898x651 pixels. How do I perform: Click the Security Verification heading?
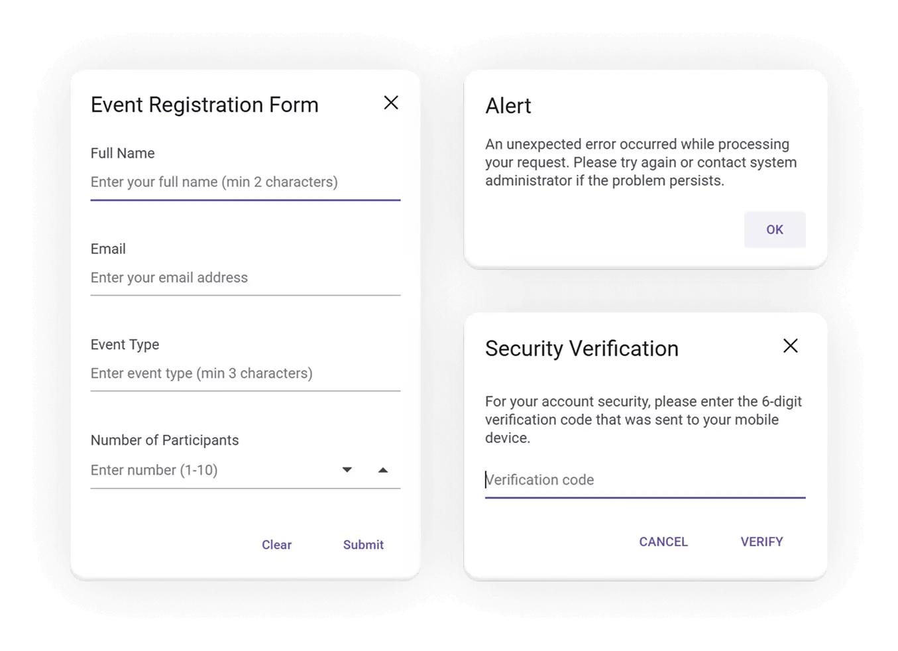coord(581,349)
